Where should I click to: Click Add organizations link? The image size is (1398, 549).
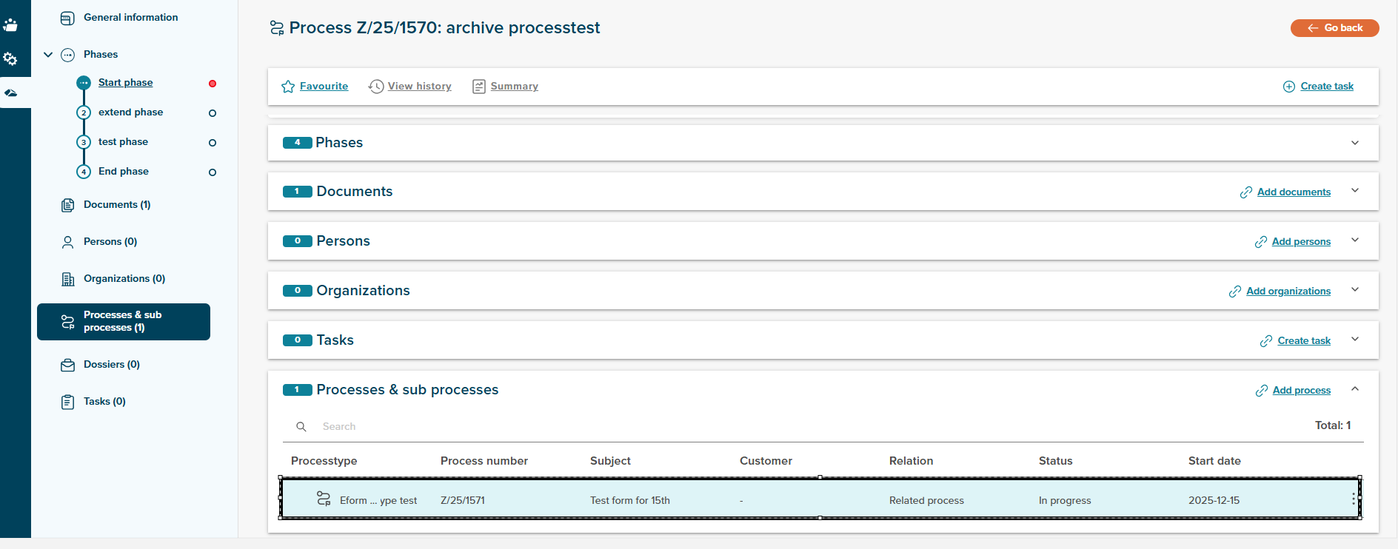coord(1288,291)
